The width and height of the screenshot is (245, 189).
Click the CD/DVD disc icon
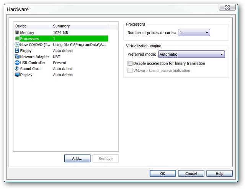[17, 45]
